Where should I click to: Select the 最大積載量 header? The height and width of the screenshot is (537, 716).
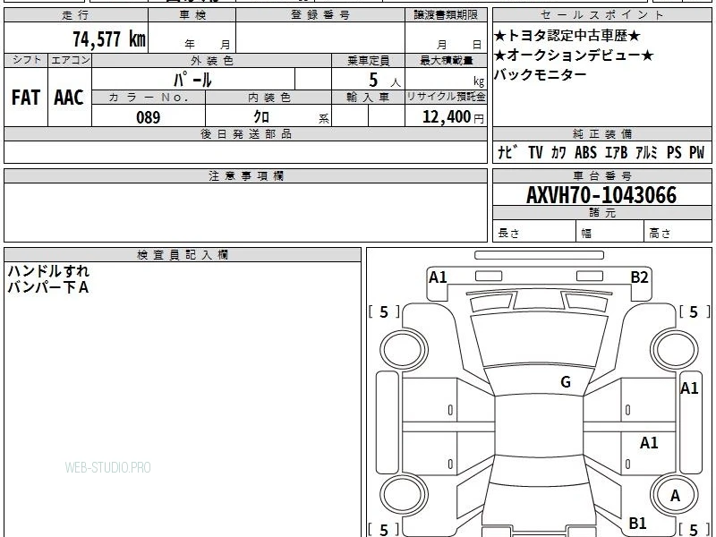446,61
